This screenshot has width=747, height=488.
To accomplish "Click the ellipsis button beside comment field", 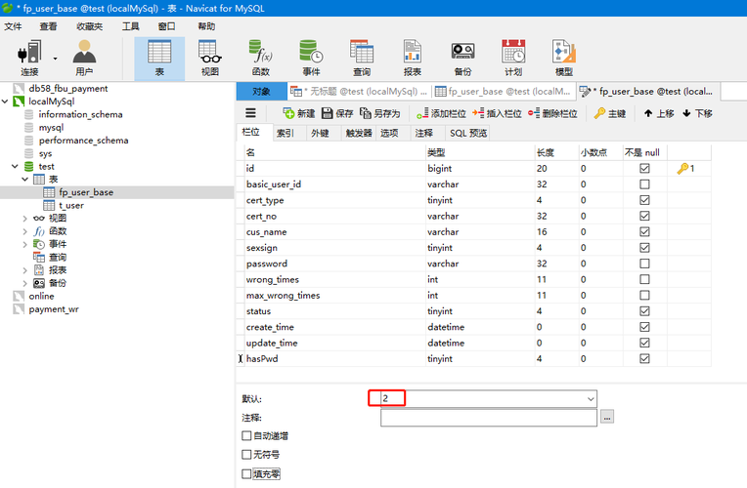I will coord(607,417).
